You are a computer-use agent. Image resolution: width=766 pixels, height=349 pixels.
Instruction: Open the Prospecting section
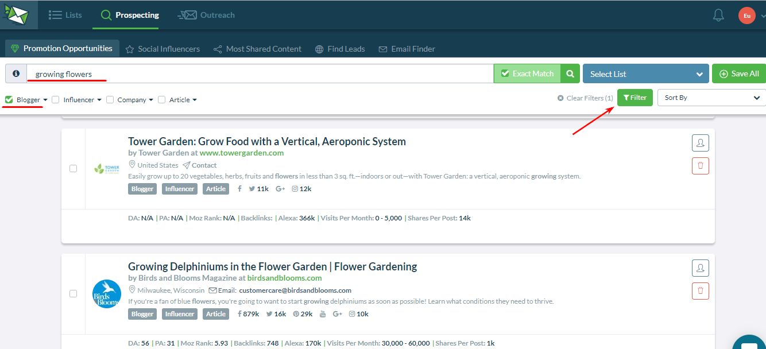pyautogui.click(x=130, y=15)
